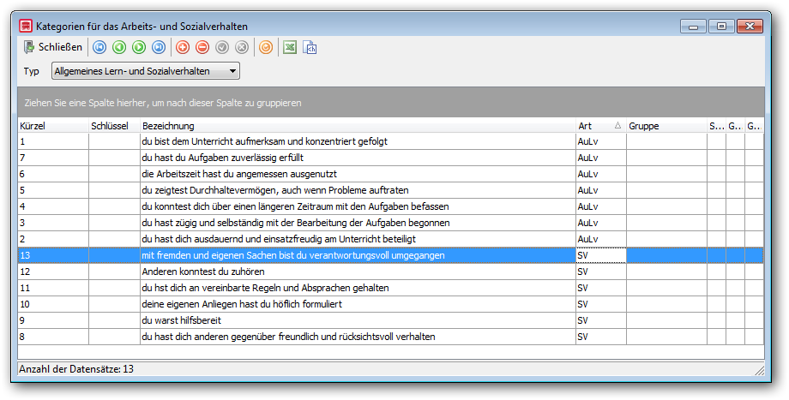
Task: Click Schlüssel cell in row 7
Action: [x=114, y=158]
